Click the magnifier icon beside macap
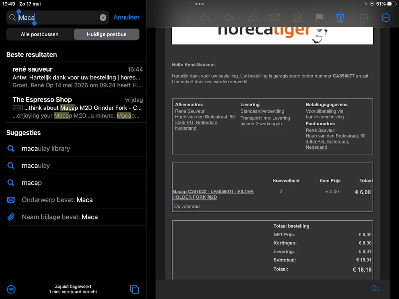The width and height of the screenshot is (399, 299). [11, 183]
